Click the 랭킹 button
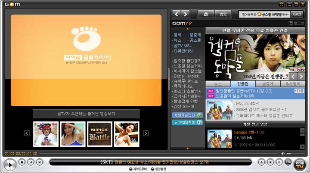 tap(223, 14)
